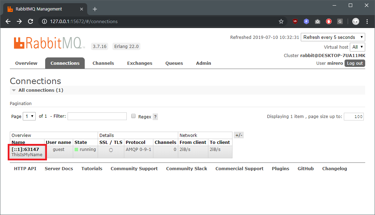Click the page size field
Image resolution: width=375 pixels, height=215 pixels.
(354, 117)
